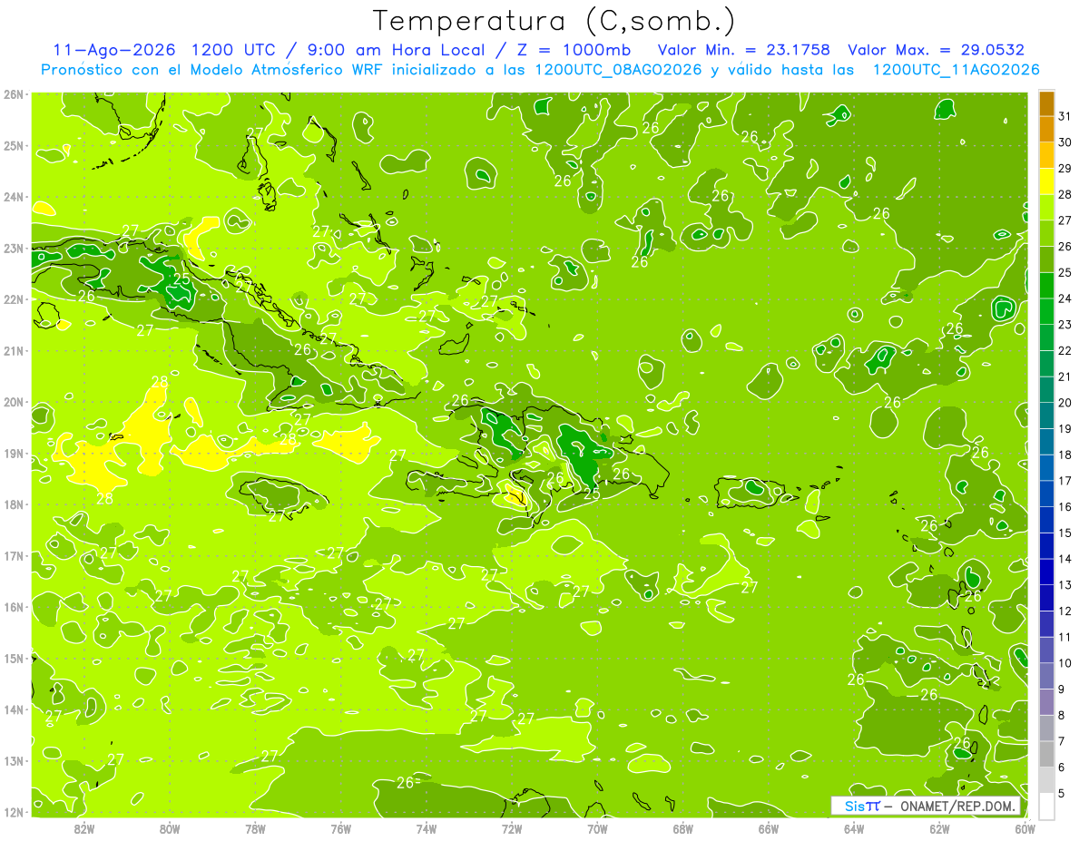Click the latitude axis label "18N"

point(13,504)
